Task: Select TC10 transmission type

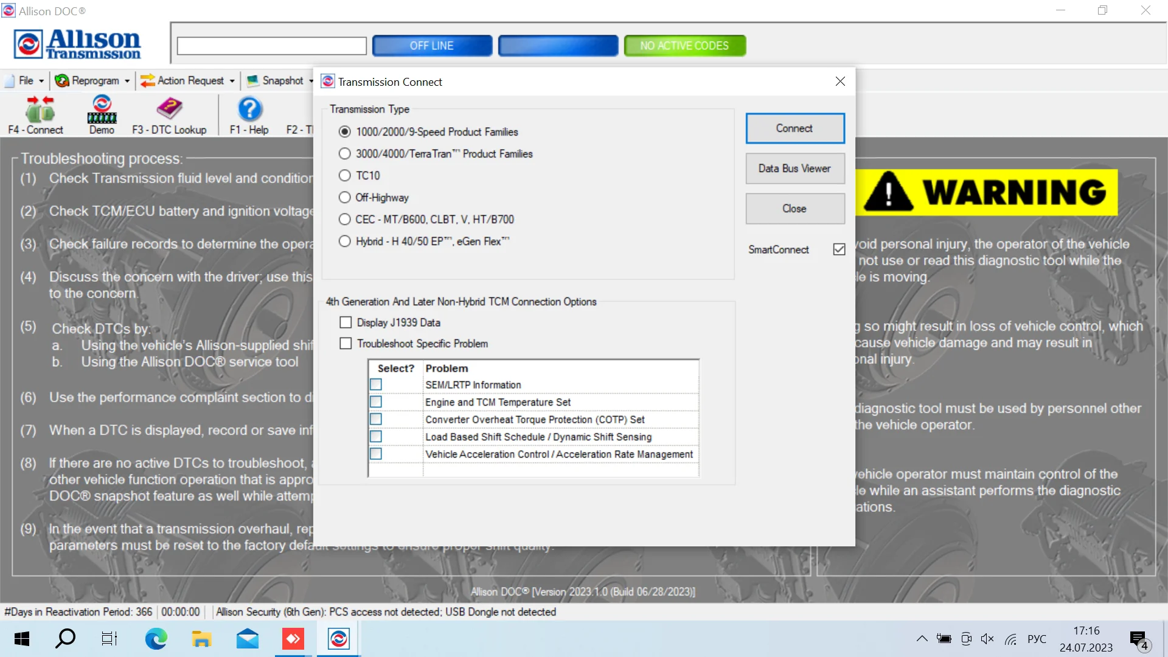Action: click(345, 176)
